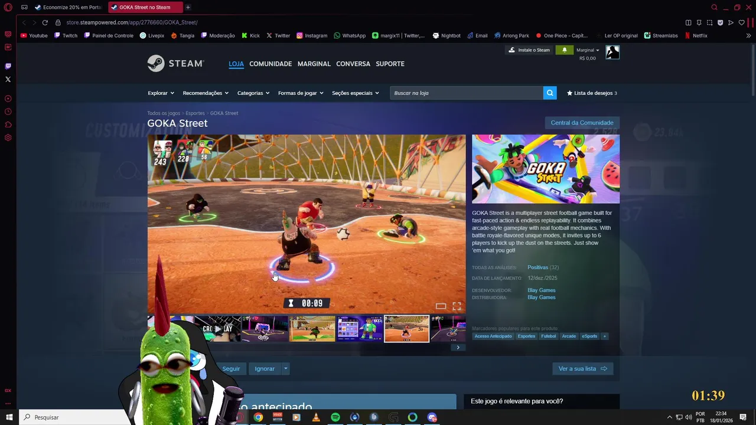
Task: Click Positivas reviews link
Action: pos(537,267)
